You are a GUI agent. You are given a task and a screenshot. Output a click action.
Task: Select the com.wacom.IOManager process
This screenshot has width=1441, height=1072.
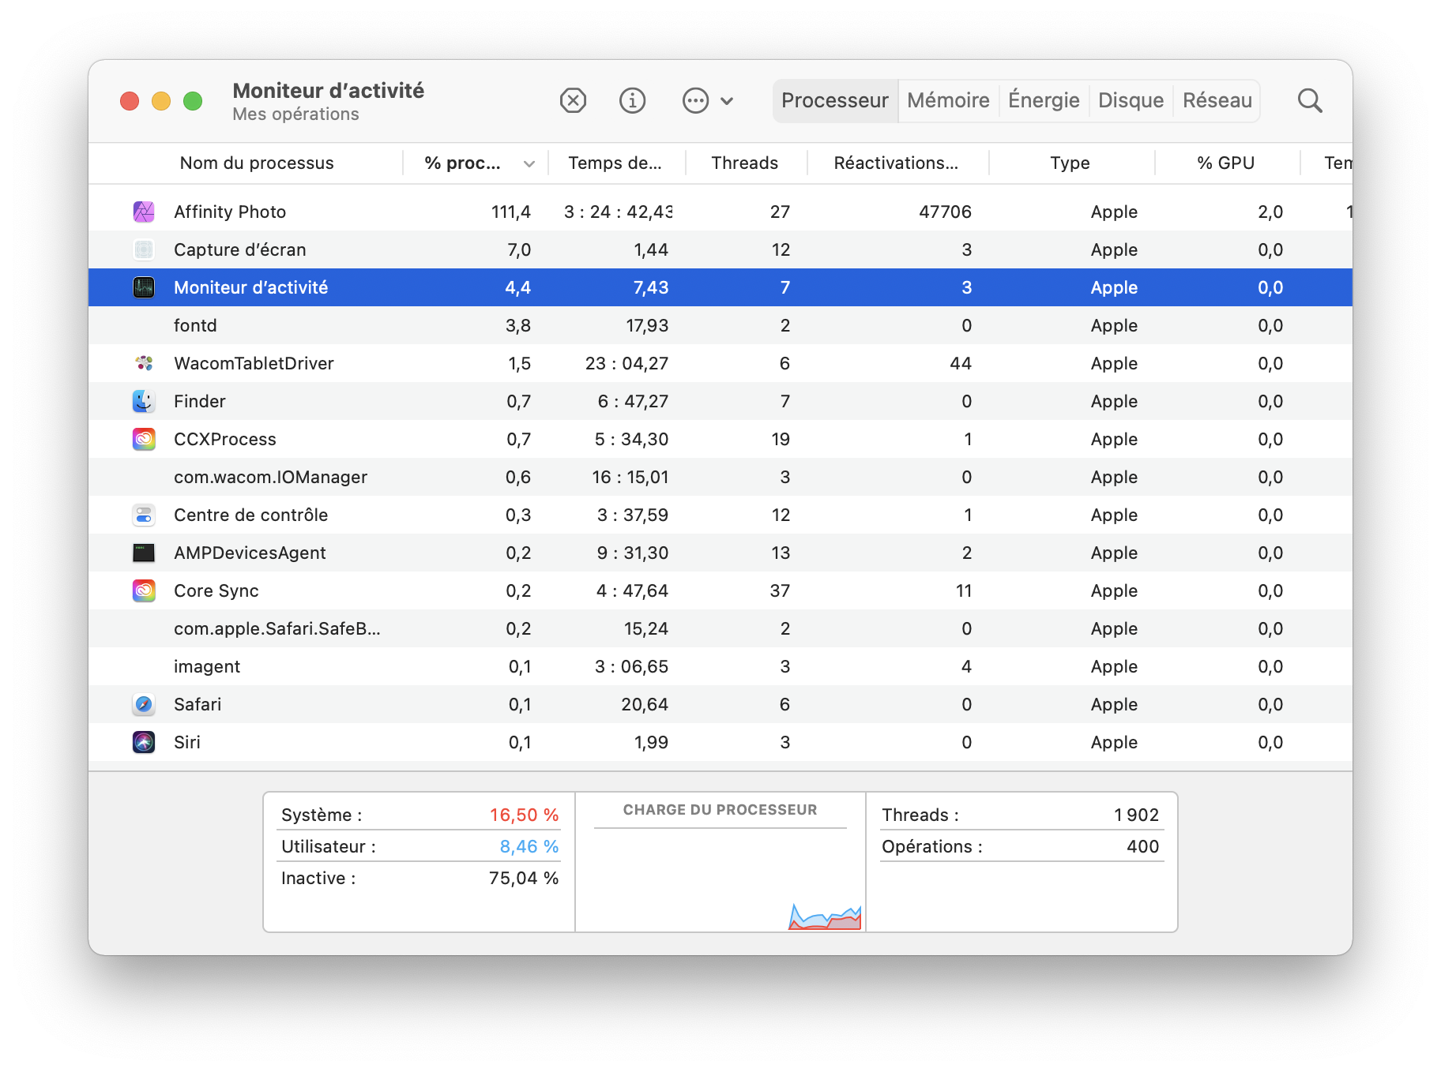coord(720,477)
